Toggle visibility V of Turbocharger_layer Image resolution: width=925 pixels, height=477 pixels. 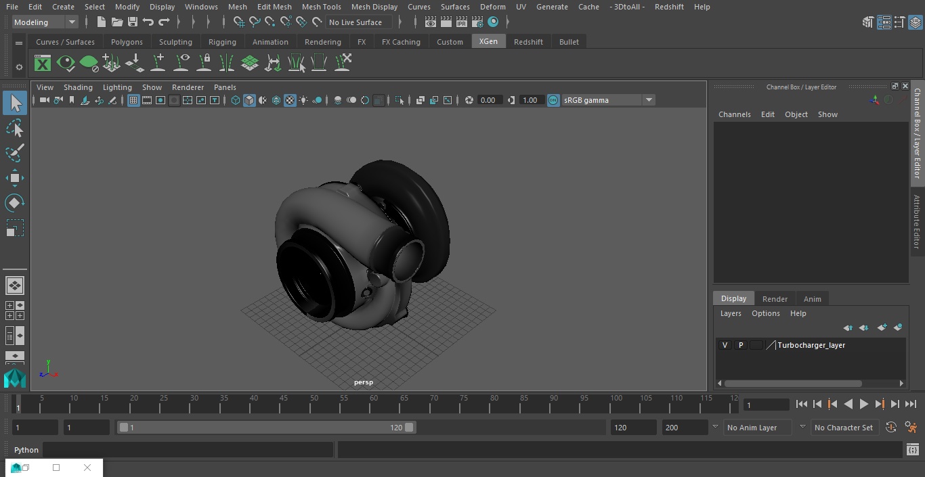click(725, 345)
